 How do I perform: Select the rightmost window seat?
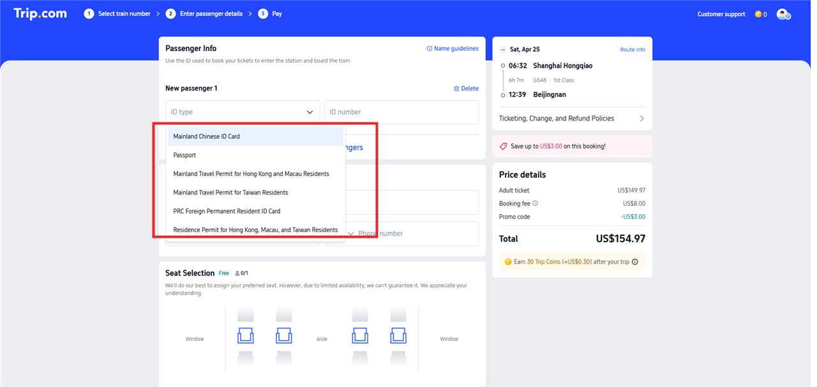(398, 335)
